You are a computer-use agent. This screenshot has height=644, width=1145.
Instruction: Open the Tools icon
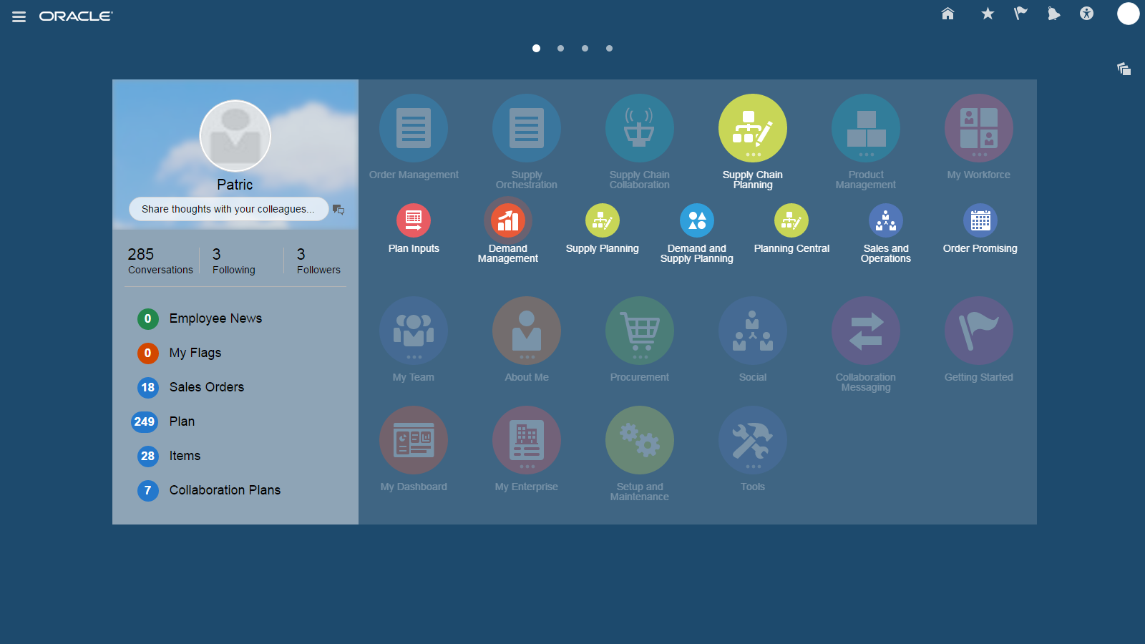point(753,440)
